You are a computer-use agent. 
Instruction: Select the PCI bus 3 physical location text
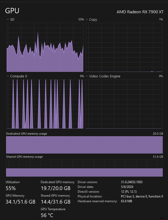tap(142, 196)
